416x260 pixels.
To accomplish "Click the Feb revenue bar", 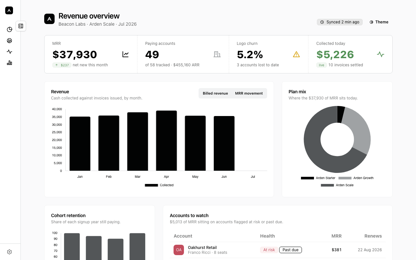I will click(109, 143).
